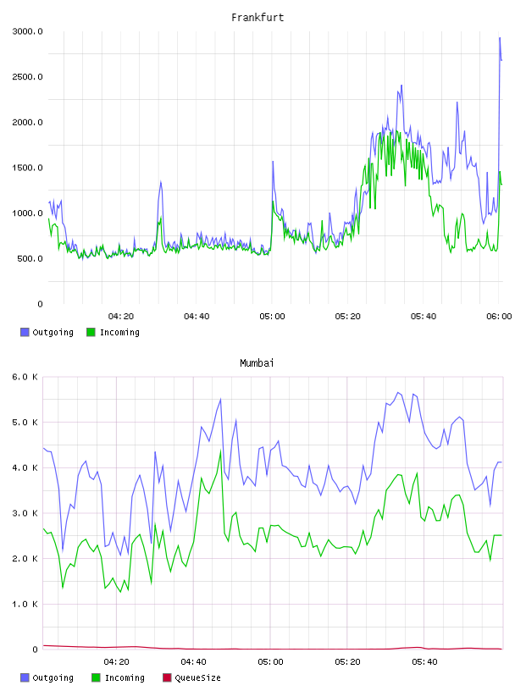Image resolution: width=515 pixels, height=691 pixels.
Task: Click the Frankfurt outgoing spike near 06:00
Action: (500, 39)
